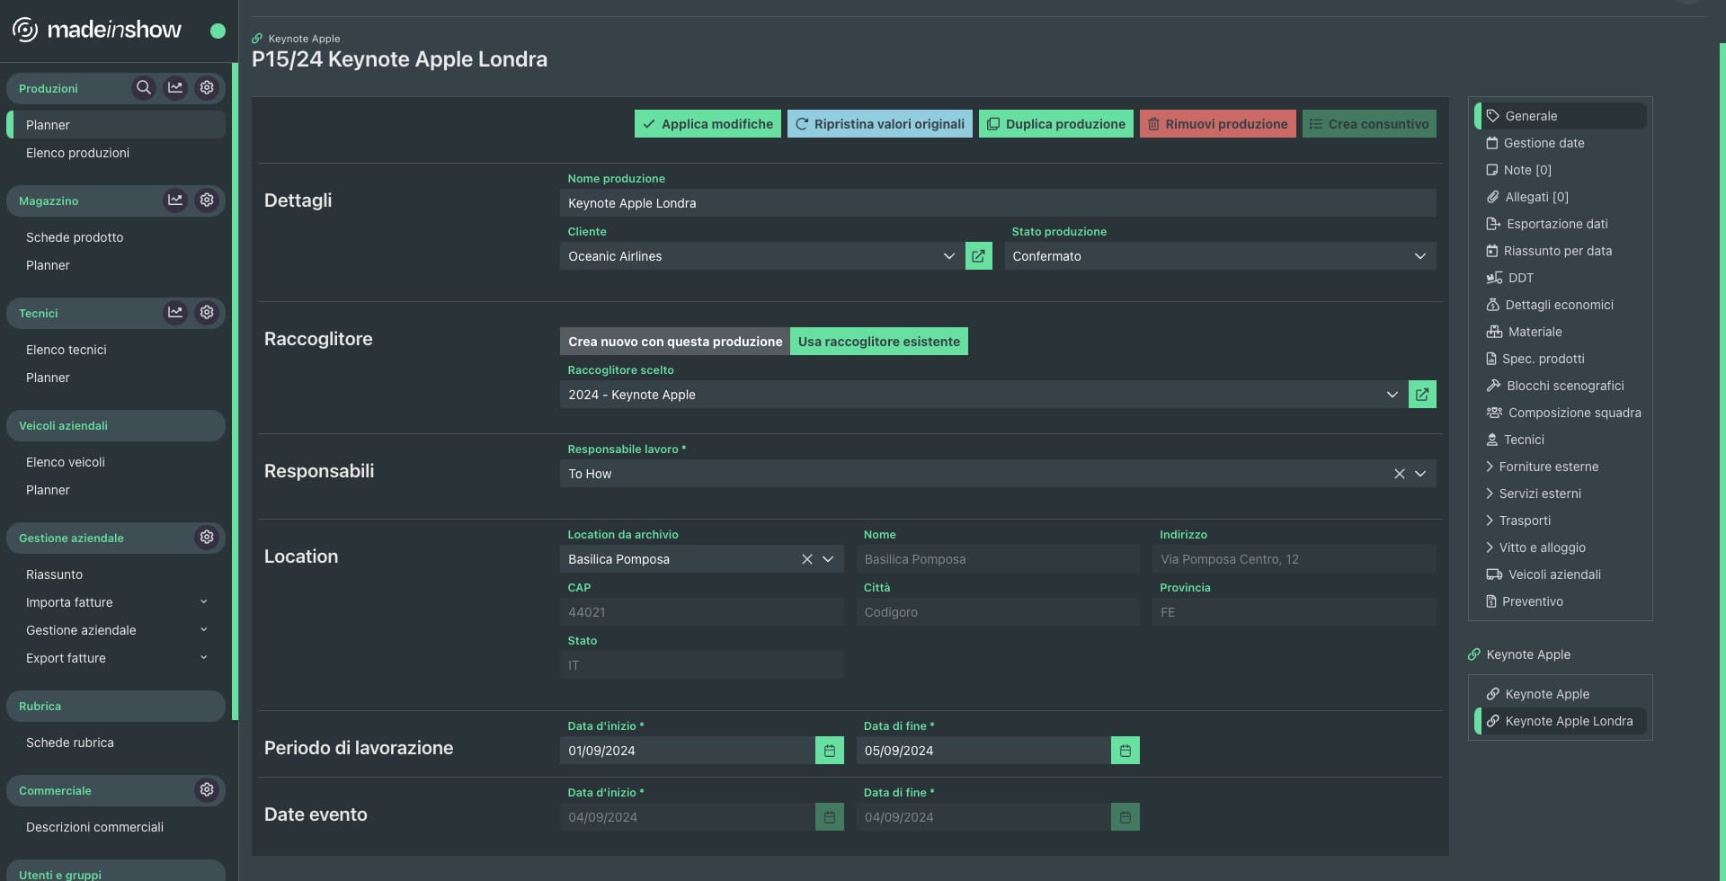Open the Riassunto per data tab

(x=1561, y=251)
